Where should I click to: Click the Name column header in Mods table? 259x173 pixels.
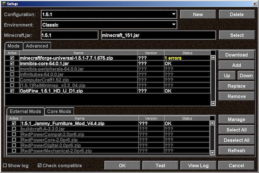(79, 53)
